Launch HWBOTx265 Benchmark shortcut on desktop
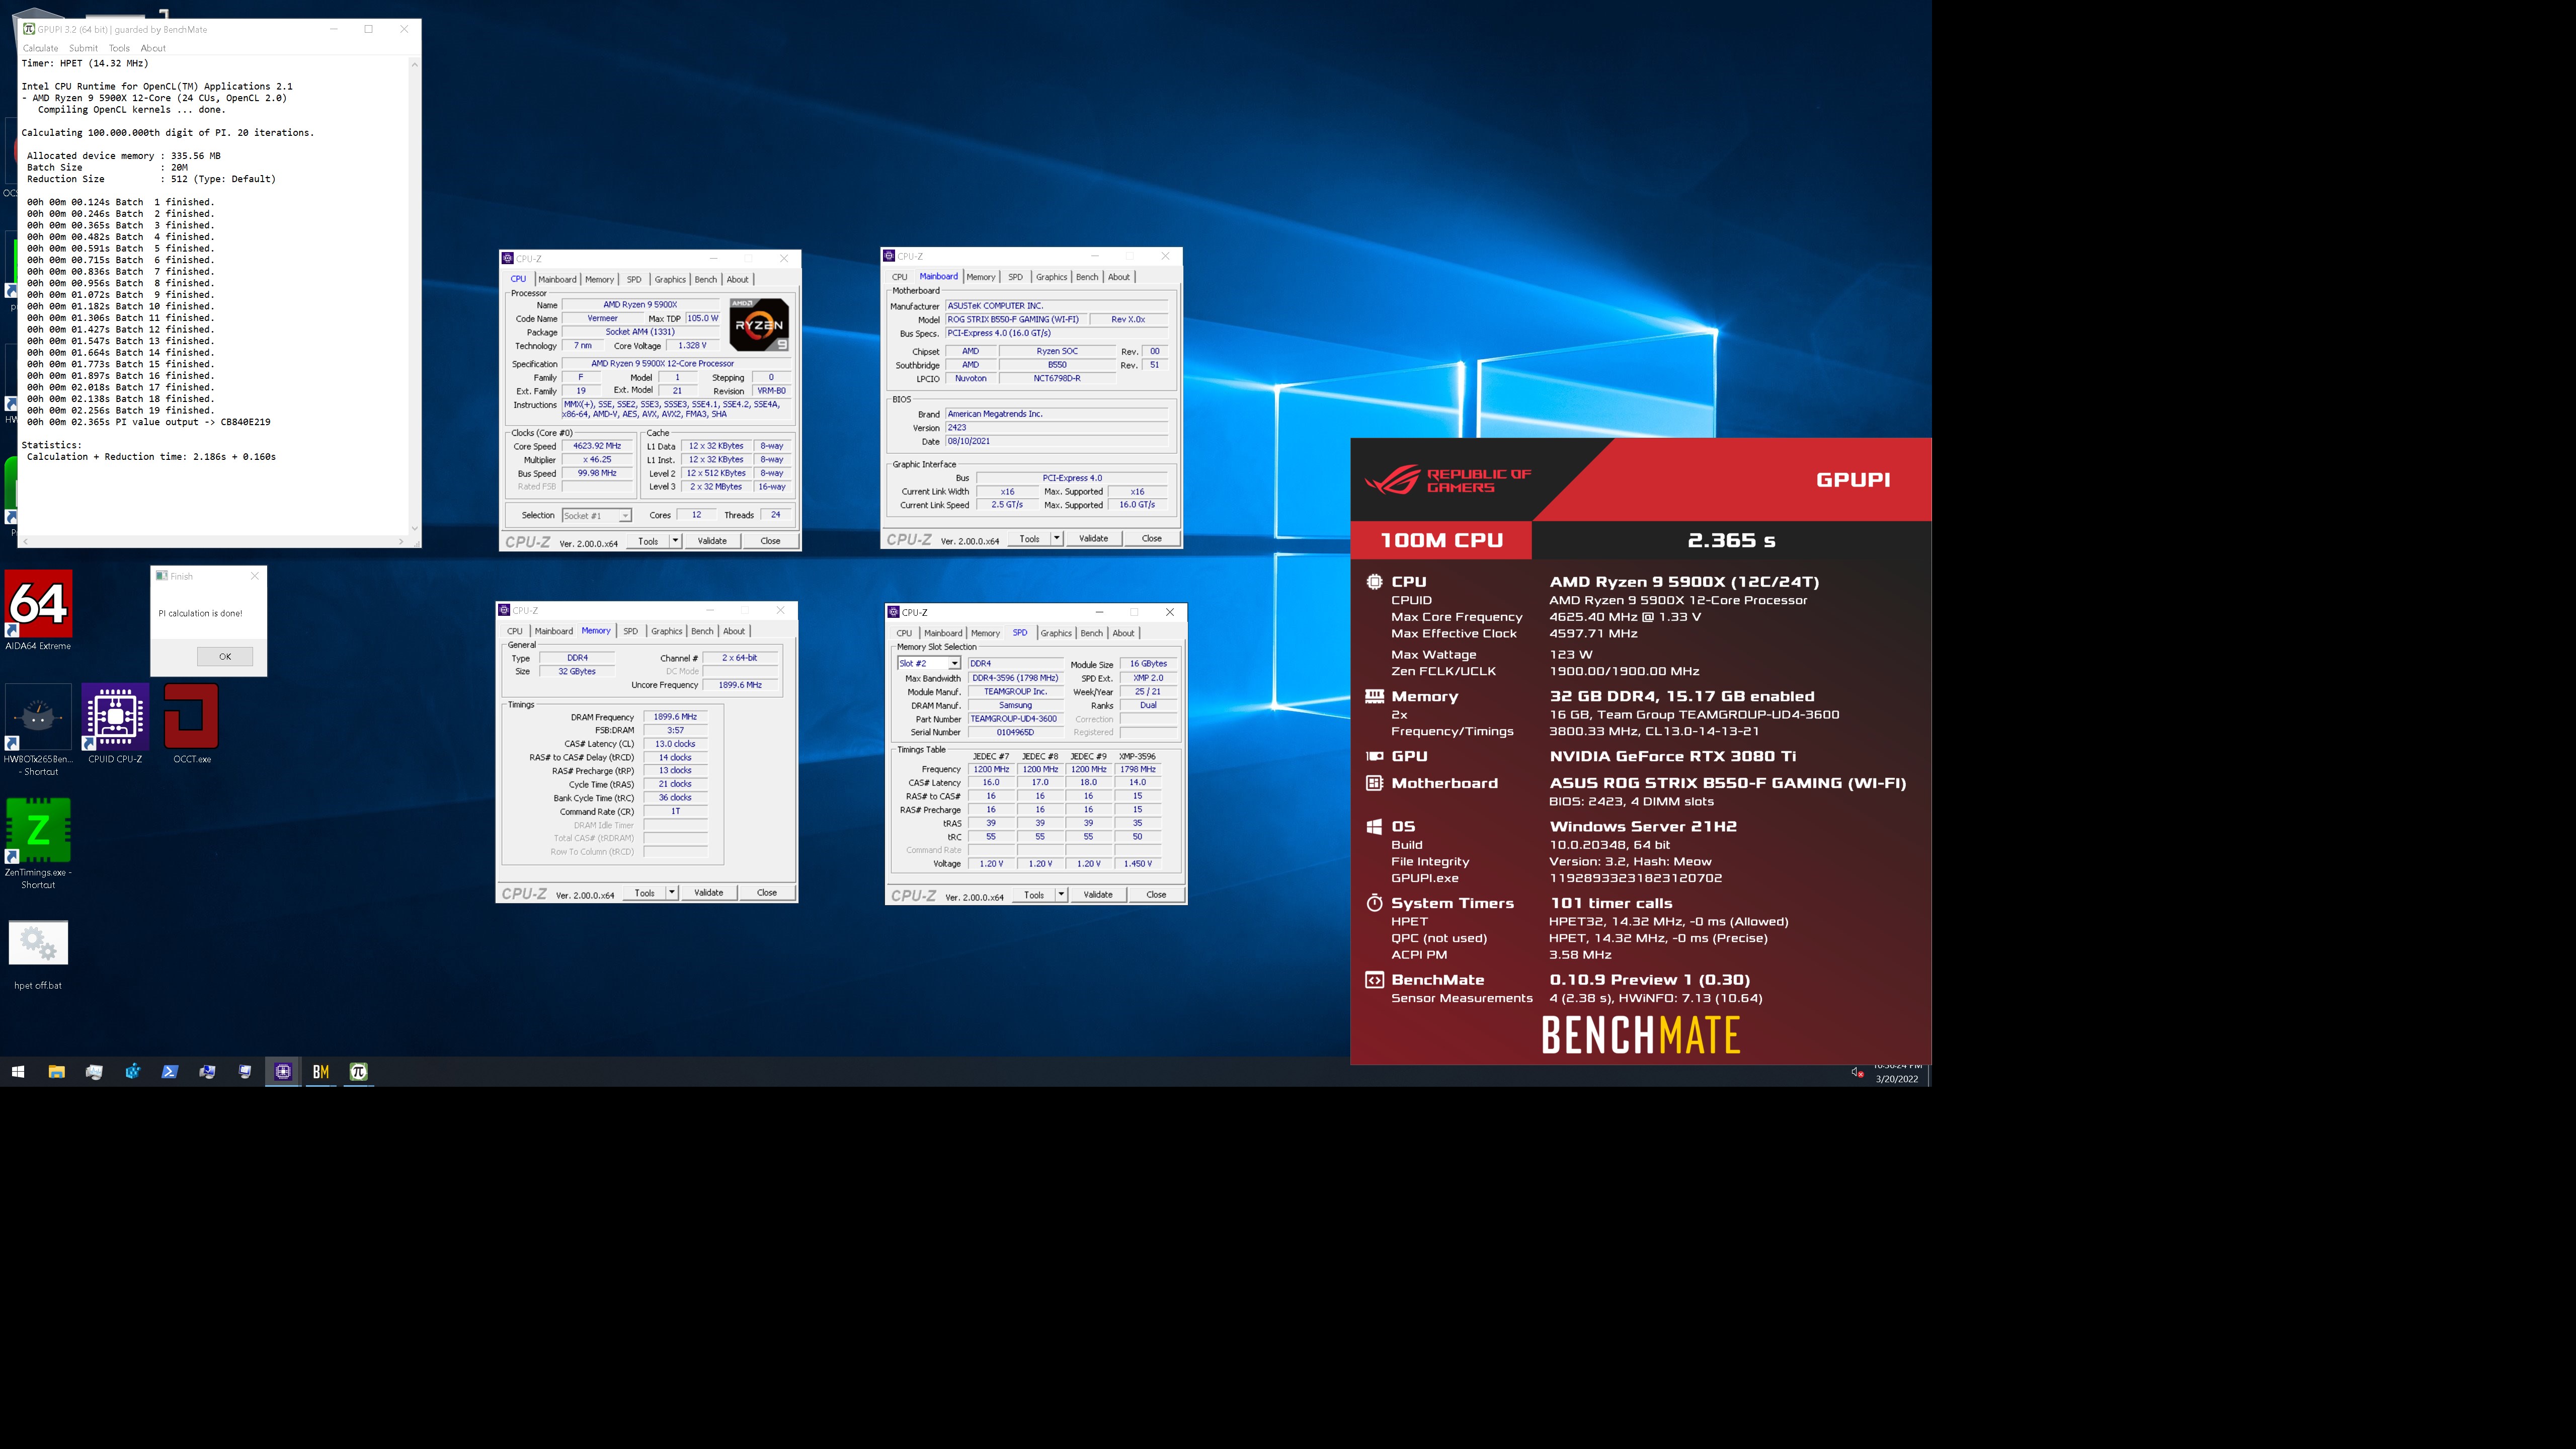This screenshot has width=2576, height=1449. [38, 729]
